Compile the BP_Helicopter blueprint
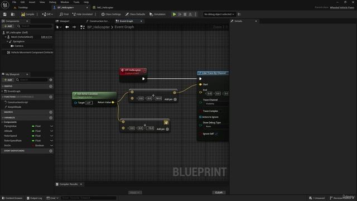357x201 pixels. [x=27, y=15]
